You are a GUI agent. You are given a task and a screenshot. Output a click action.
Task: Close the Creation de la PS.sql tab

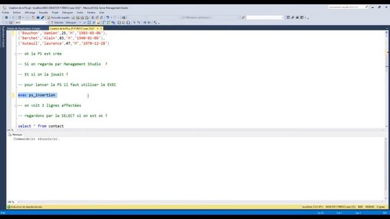coord(101,29)
